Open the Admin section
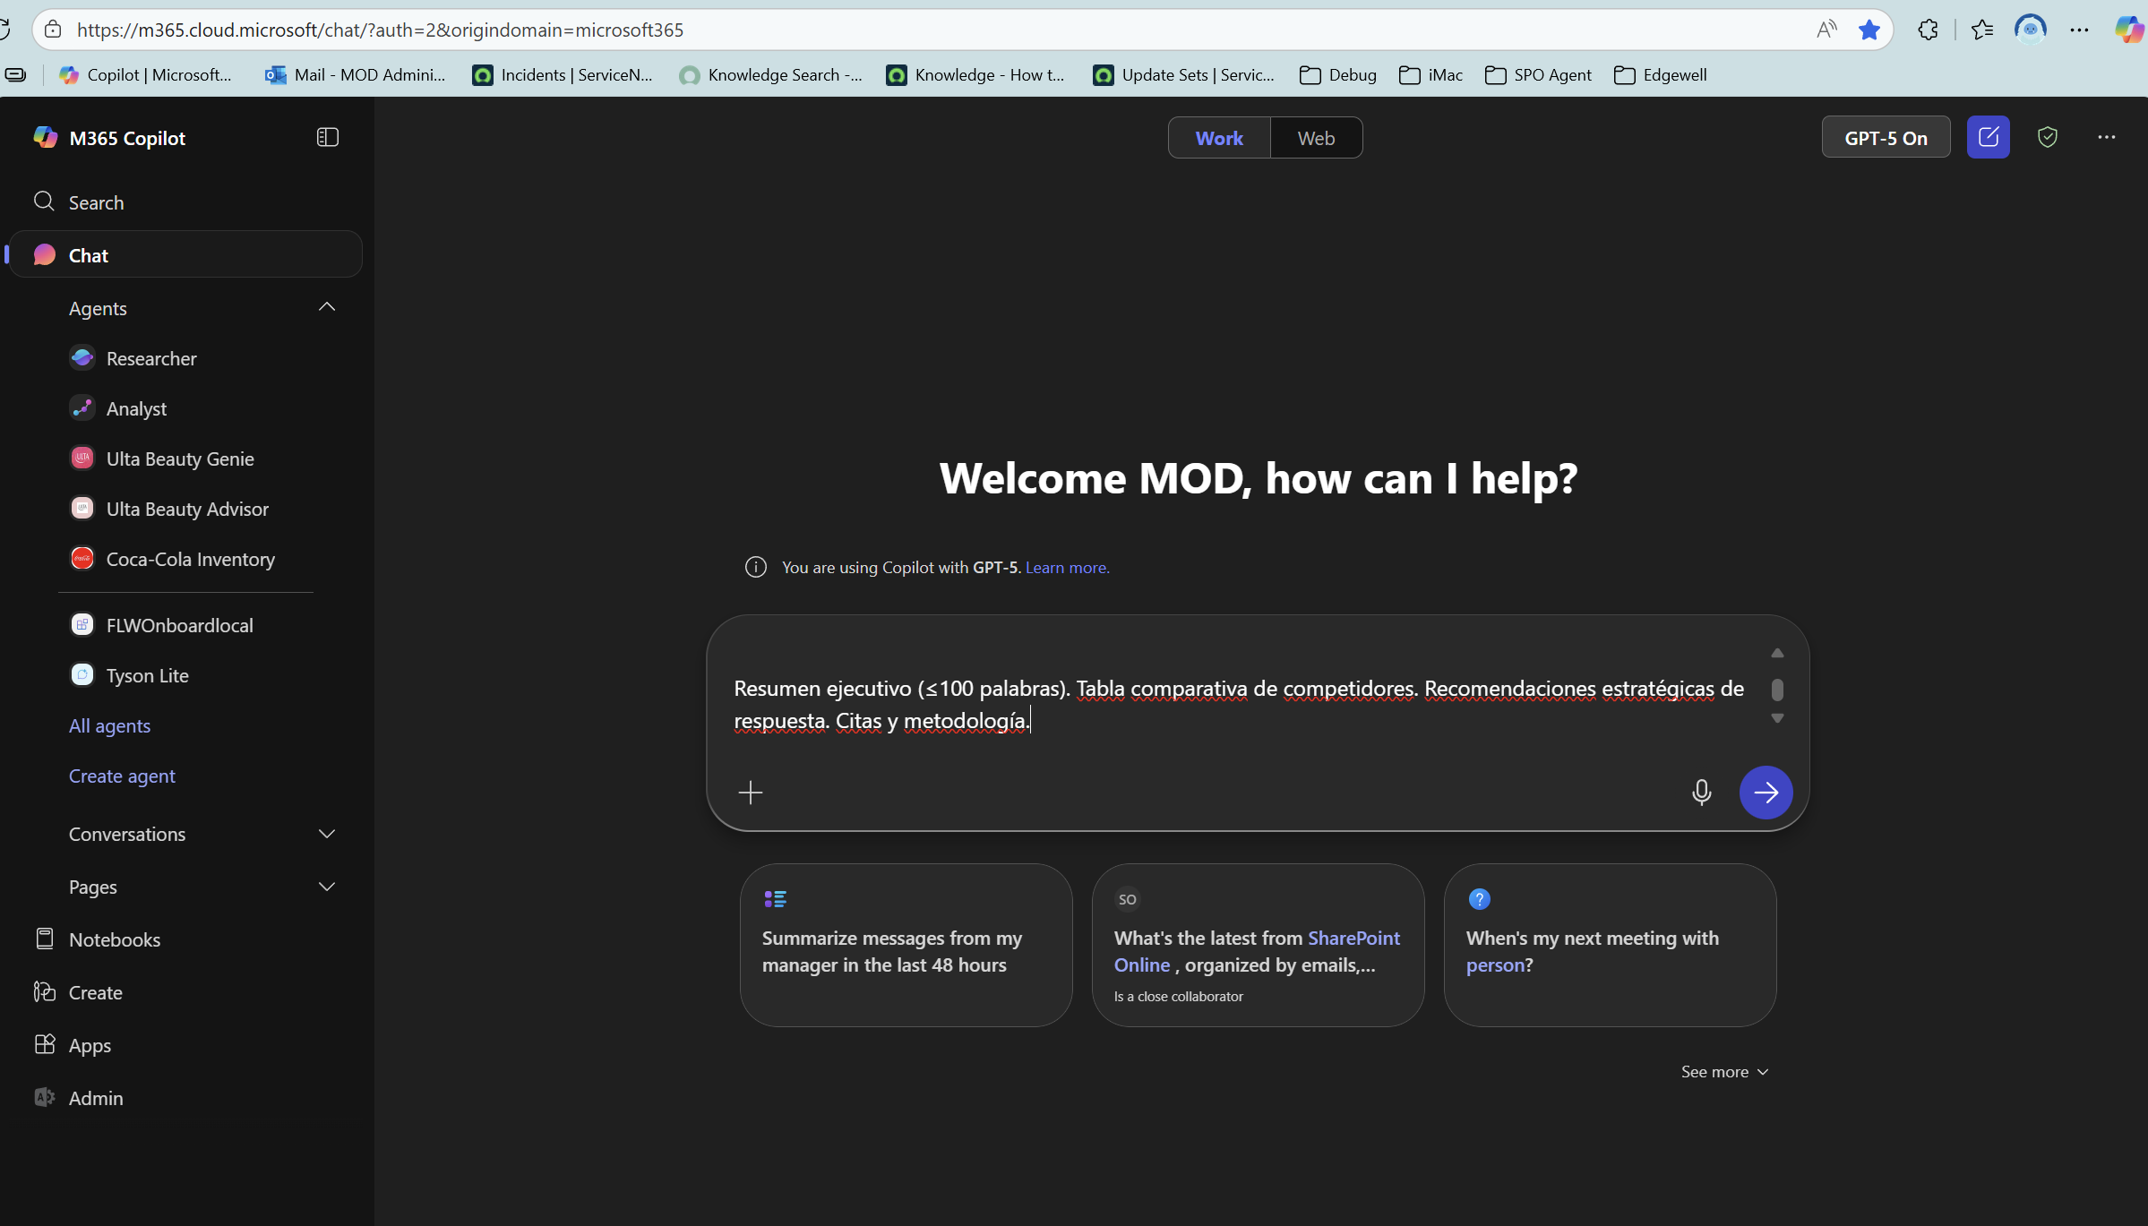This screenshot has height=1226, width=2148. click(x=96, y=1097)
